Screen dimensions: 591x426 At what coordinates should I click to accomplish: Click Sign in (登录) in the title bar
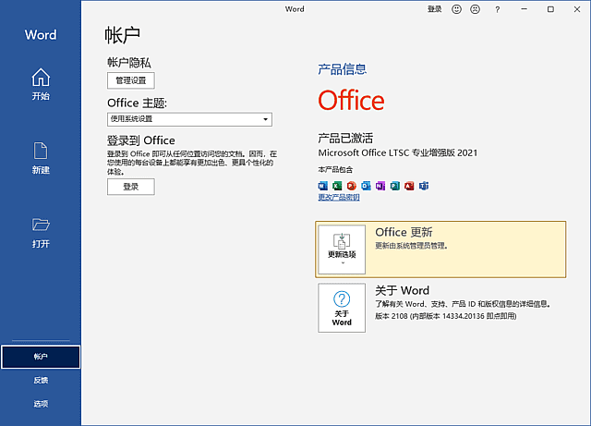click(x=434, y=9)
